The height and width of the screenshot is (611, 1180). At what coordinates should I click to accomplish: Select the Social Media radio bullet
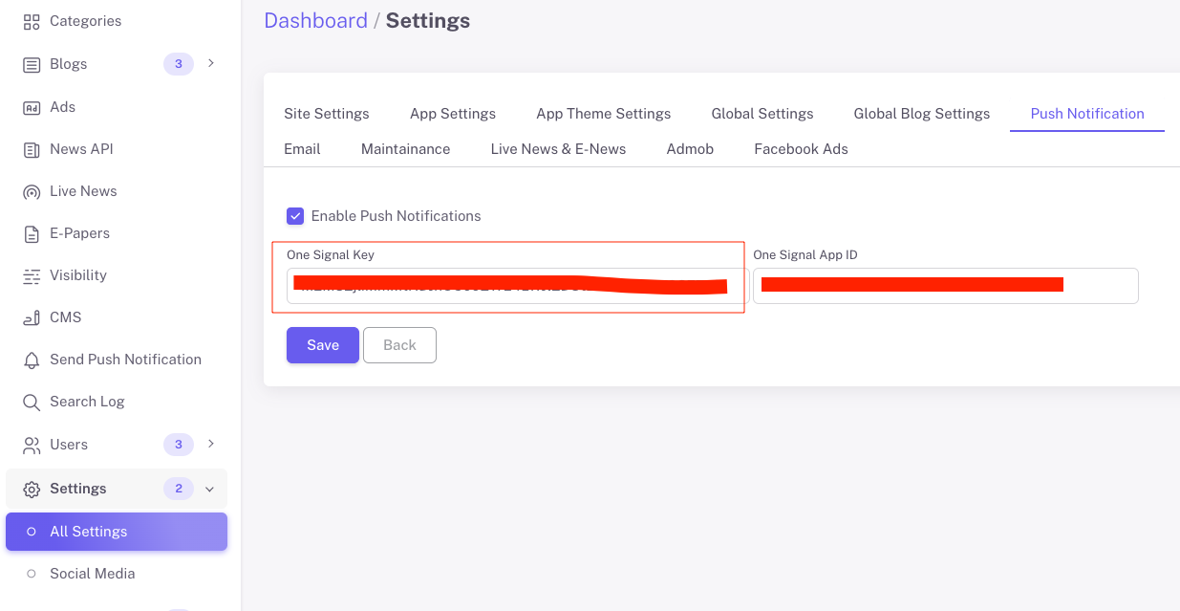[32, 574]
